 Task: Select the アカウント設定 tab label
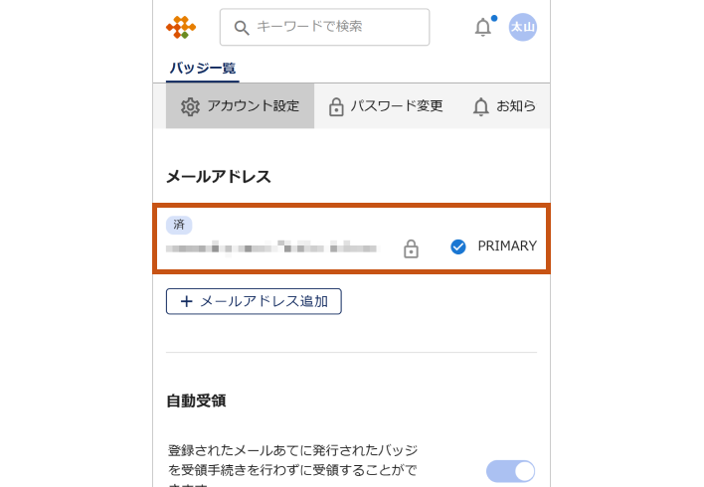[x=253, y=106]
